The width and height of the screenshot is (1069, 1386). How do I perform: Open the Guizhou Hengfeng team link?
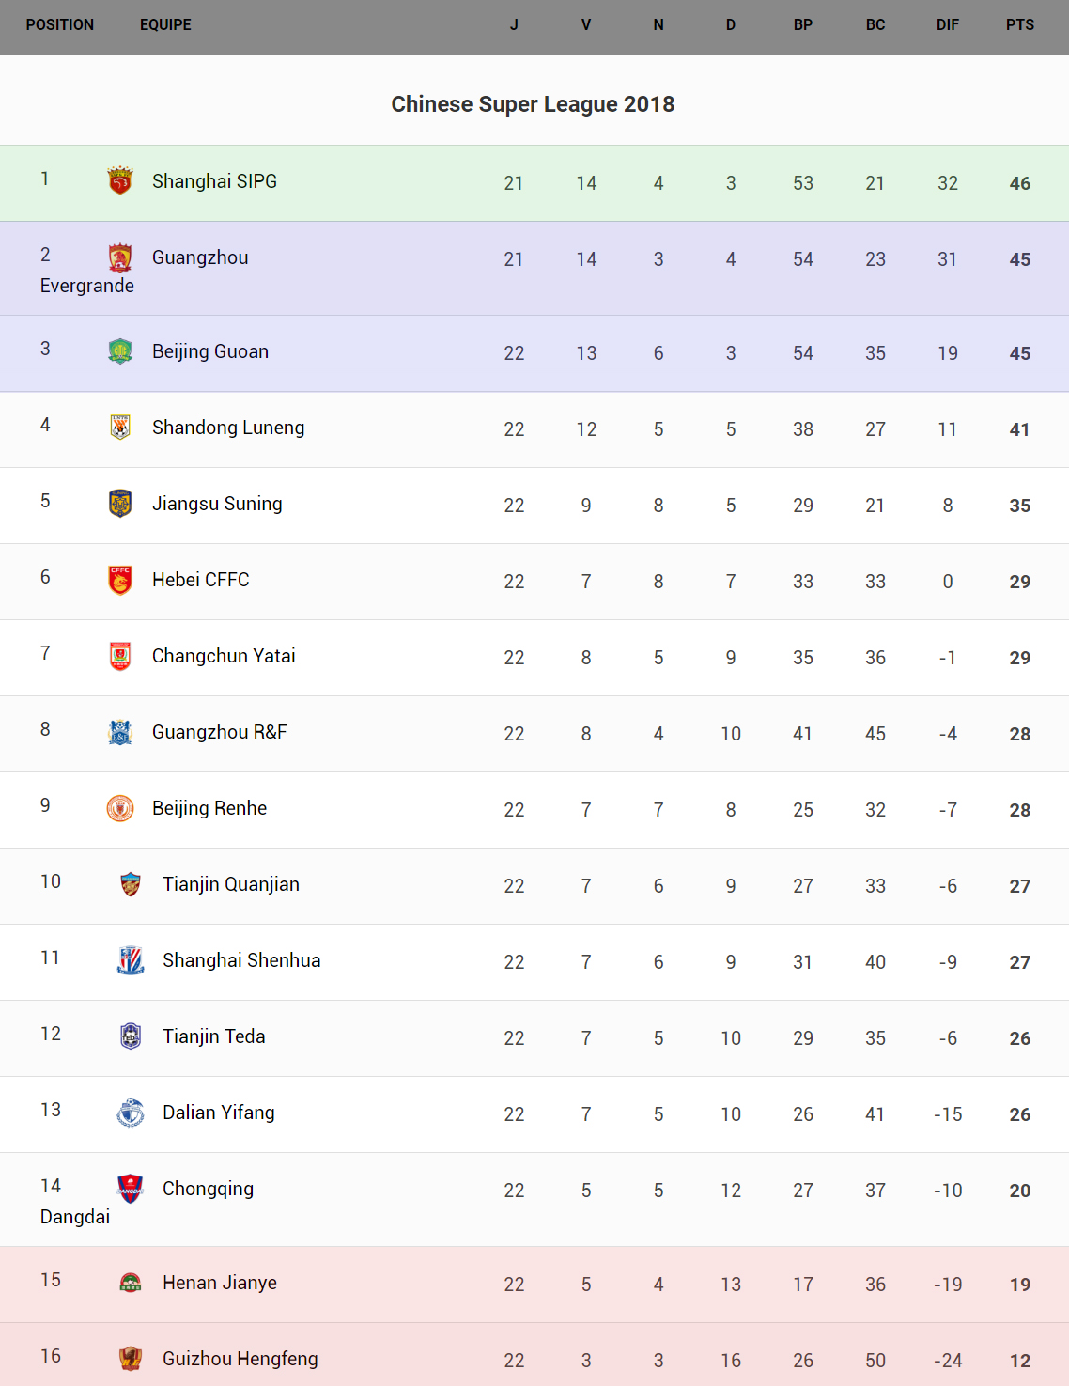pos(240,1359)
